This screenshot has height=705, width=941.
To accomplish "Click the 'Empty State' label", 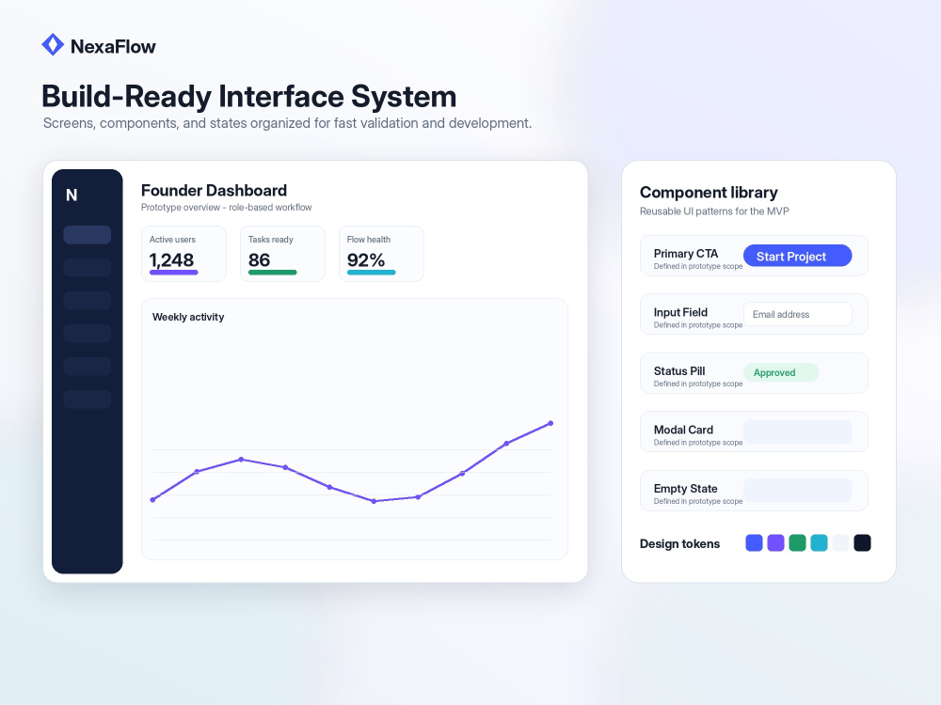I will (685, 489).
